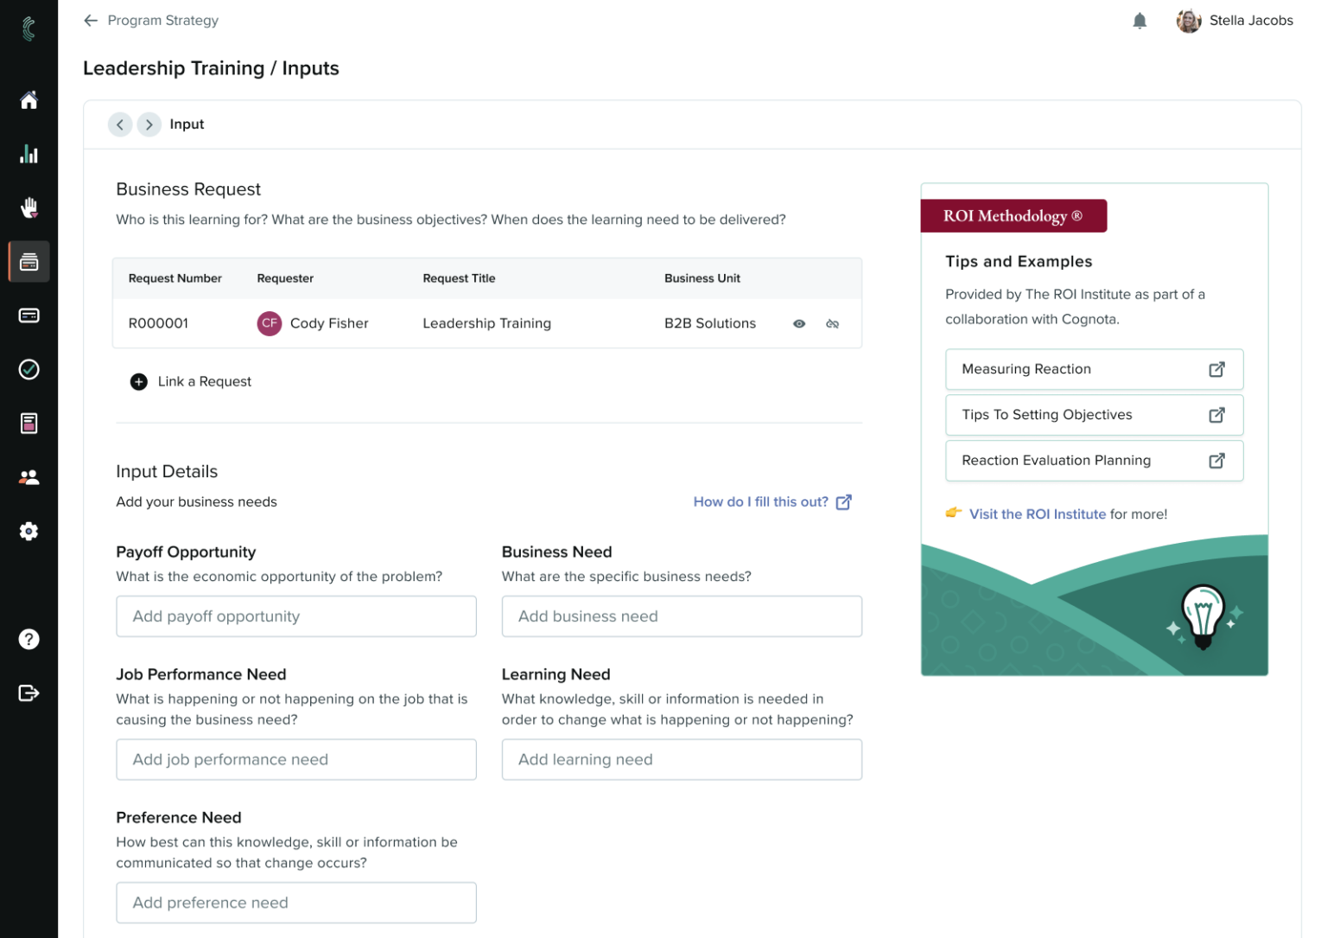Viewport: 1327px width, 938px height.
Task: Click the raised hand sidebar icon
Action: coord(29,207)
